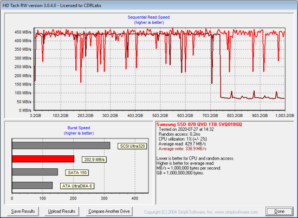The width and height of the screenshot is (298, 218).
Task: Click the SCSI Ultra320 label
Action: point(132,146)
